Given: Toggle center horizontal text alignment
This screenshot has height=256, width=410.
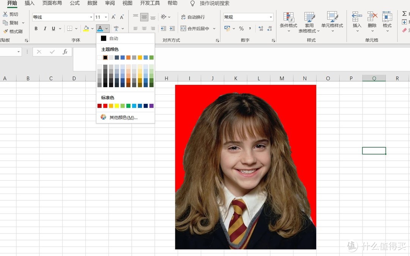Looking at the screenshot, I should [x=144, y=28].
